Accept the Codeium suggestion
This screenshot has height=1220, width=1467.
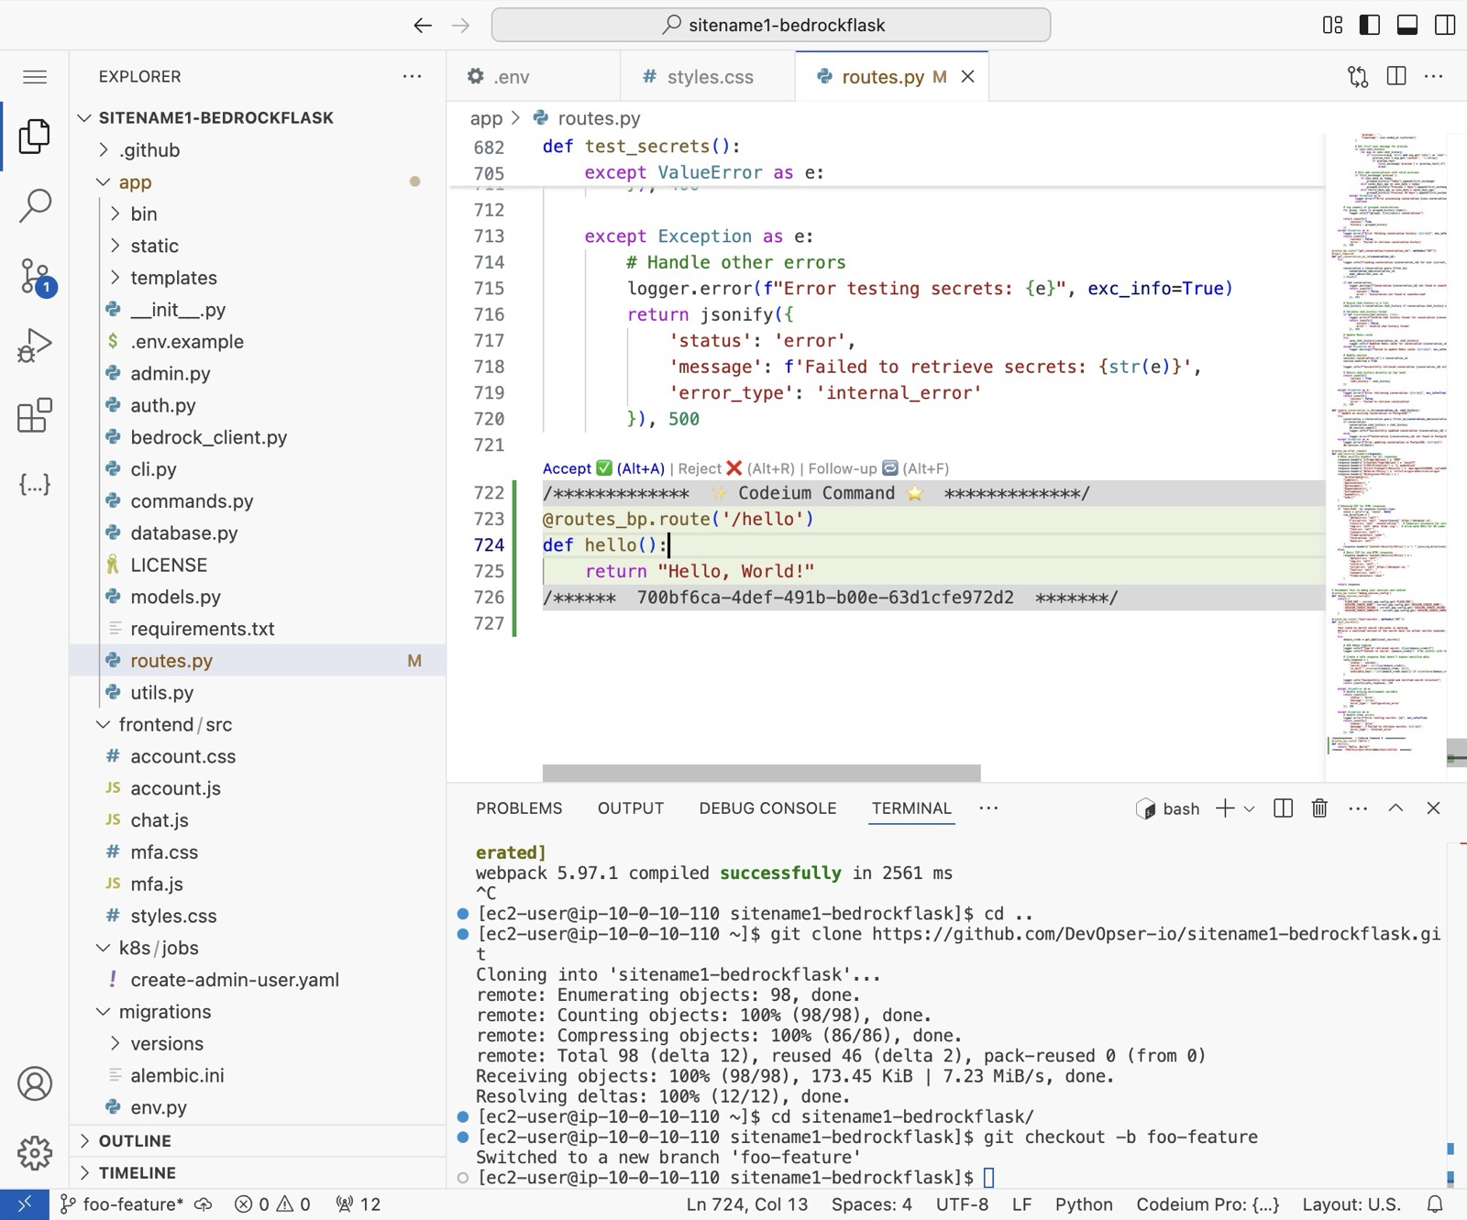603,468
